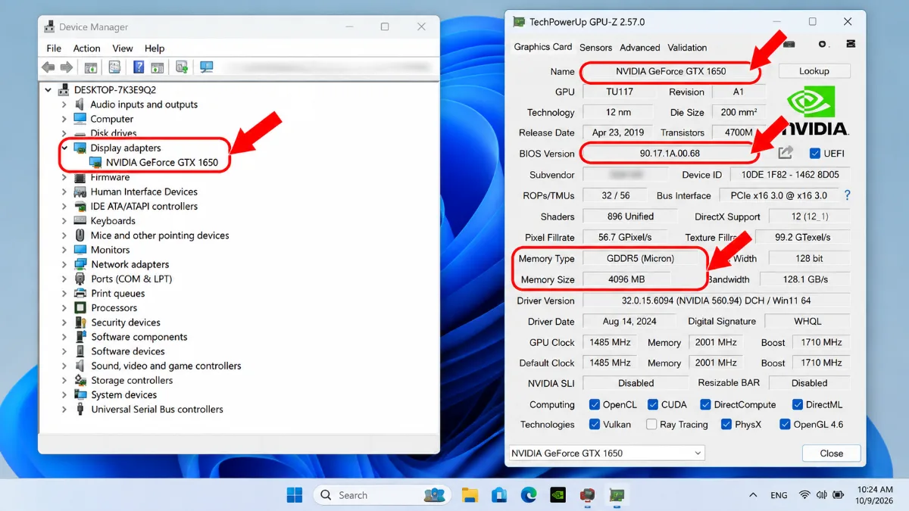Toggle the CUDA checkbox
The image size is (909, 511).
click(x=653, y=405)
